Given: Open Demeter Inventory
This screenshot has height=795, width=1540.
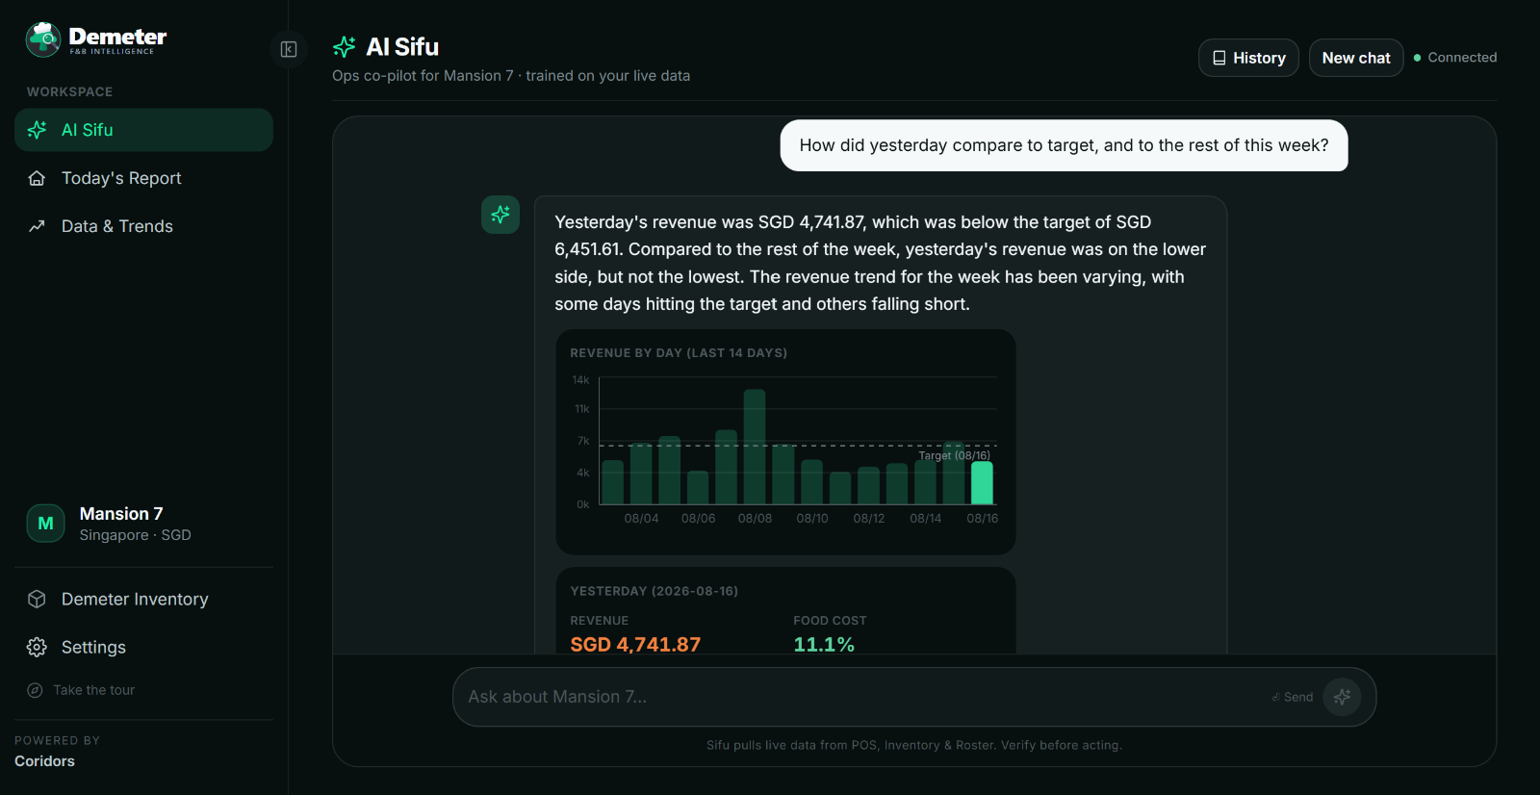Looking at the screenshot, I should point(143,599).
